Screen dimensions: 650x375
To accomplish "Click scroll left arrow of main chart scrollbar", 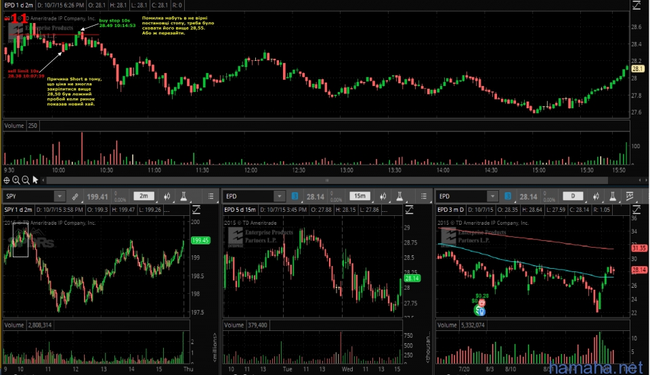I will point(43,180).
